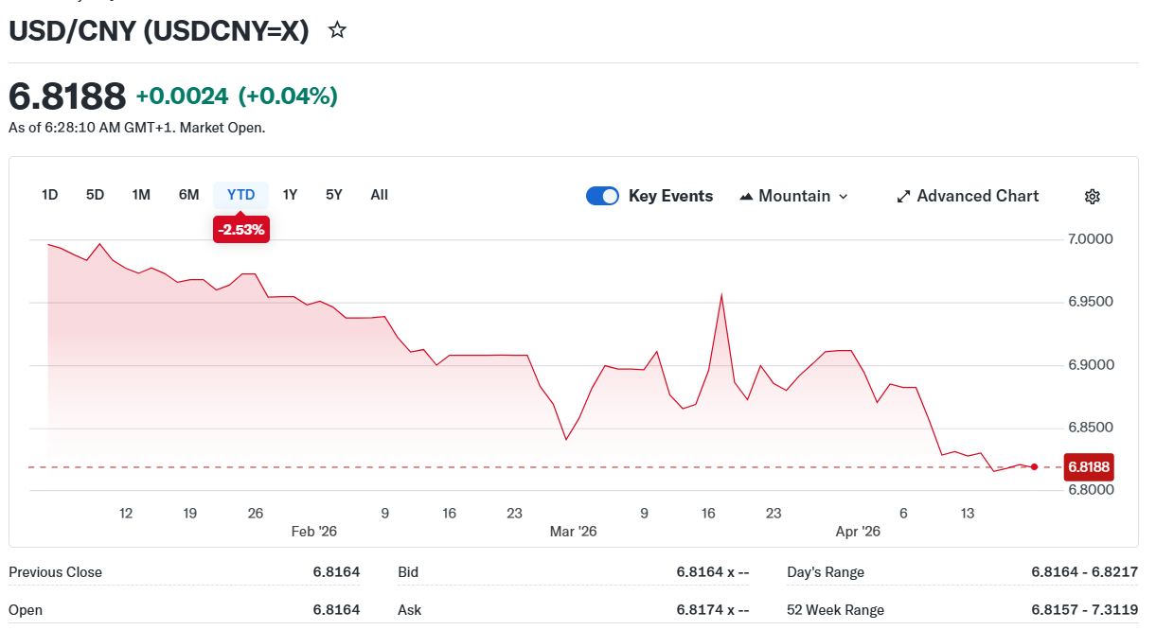Show the 1Y price history

[290, 195]
